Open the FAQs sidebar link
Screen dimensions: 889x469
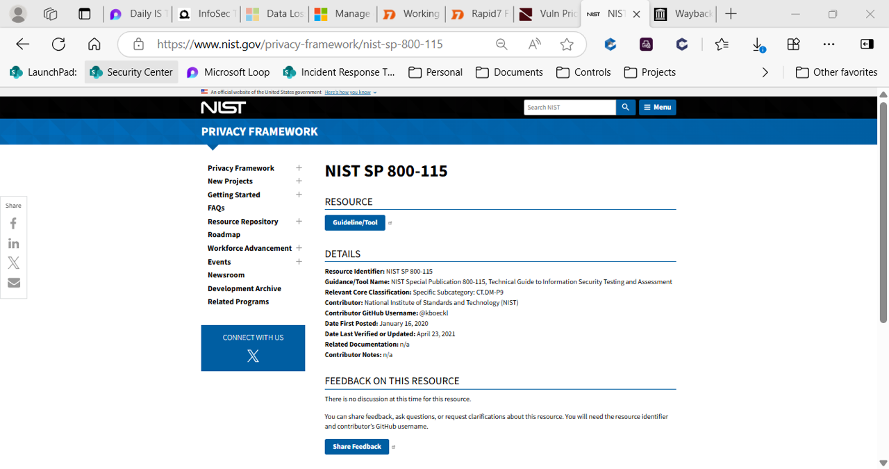tap(216, 208)
